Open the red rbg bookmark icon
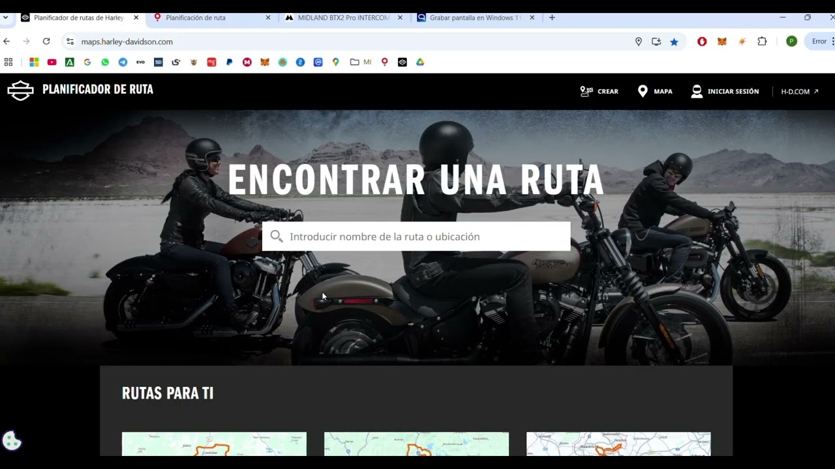This screenshot has height=469, width=835. pyautogui.click(x=211, y=62)
